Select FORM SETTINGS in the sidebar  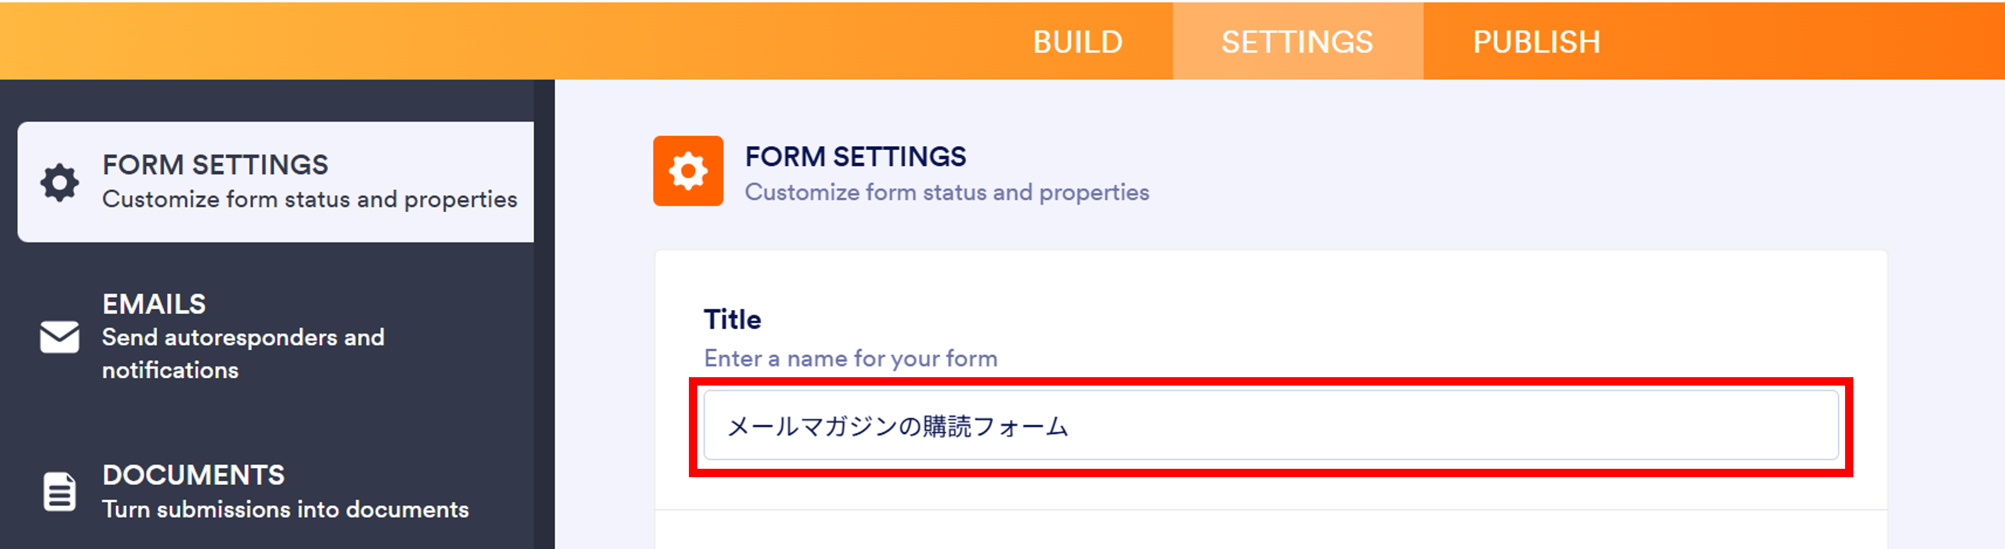(216, 165)
